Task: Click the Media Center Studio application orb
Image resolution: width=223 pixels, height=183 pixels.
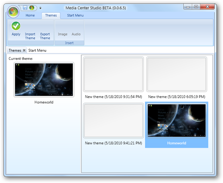Action: click(13, 12)
